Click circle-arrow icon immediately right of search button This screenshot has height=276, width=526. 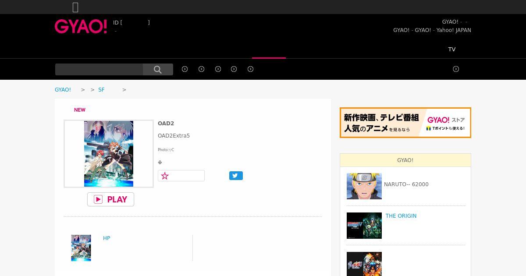[185, 69]
